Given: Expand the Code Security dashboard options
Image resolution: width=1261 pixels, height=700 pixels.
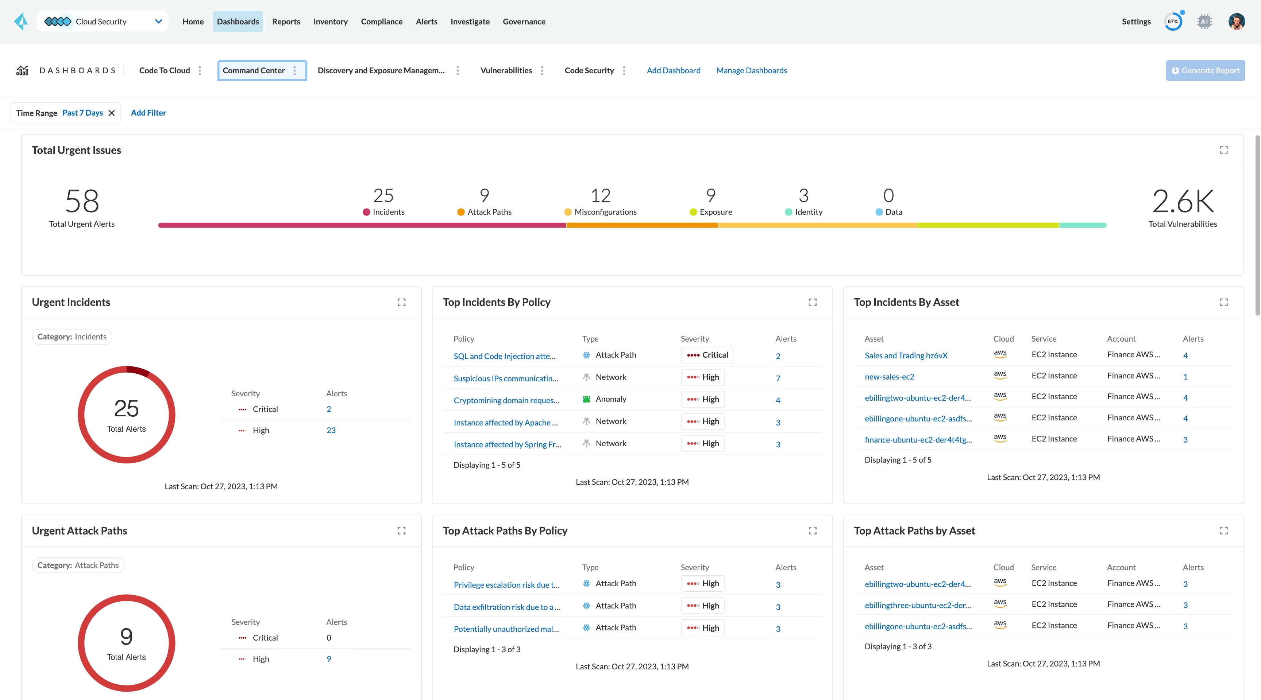Looking at the screenshot, I should (624, 70).
